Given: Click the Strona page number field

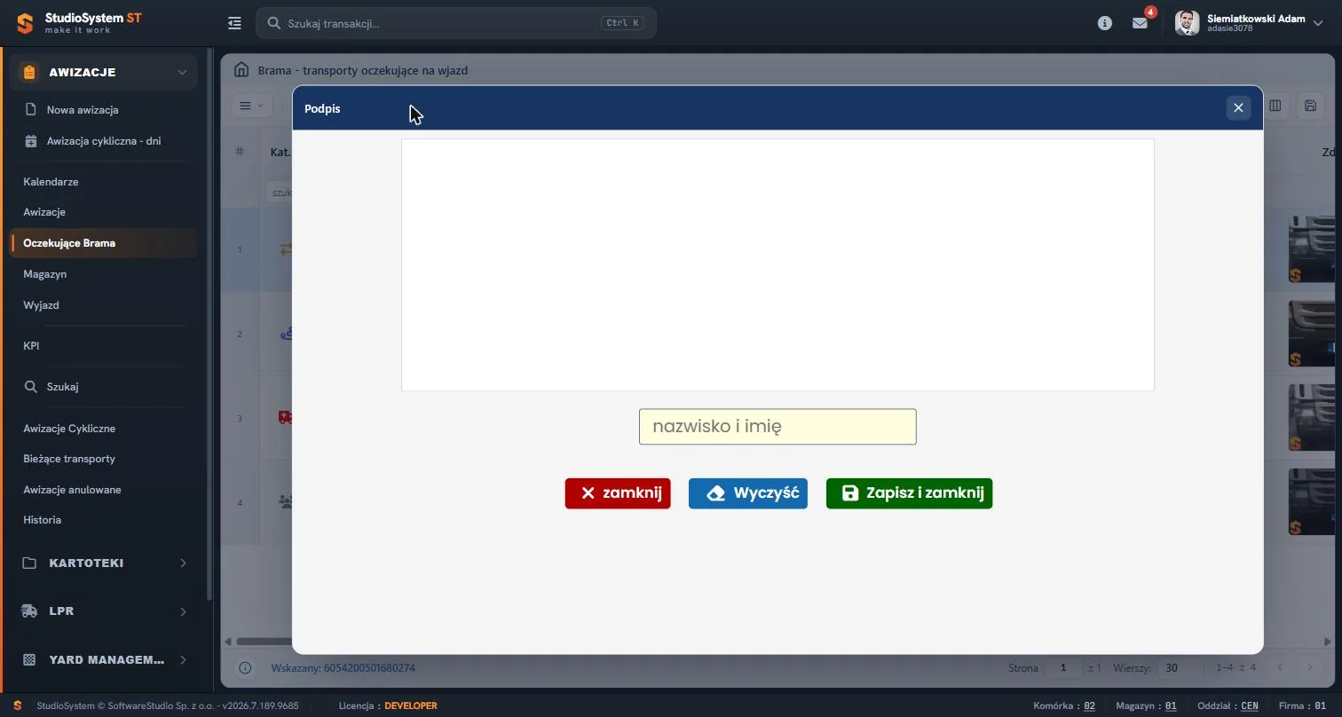Looking at the screenshot, I should tap(1063, 668).
